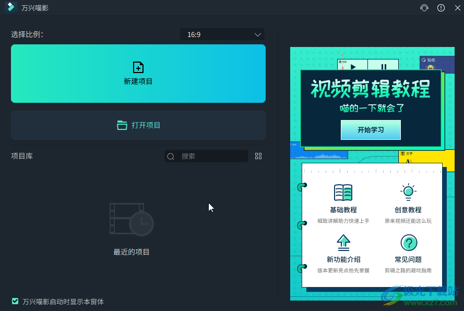Click the 创意教程 title link

tap(408, 210)
